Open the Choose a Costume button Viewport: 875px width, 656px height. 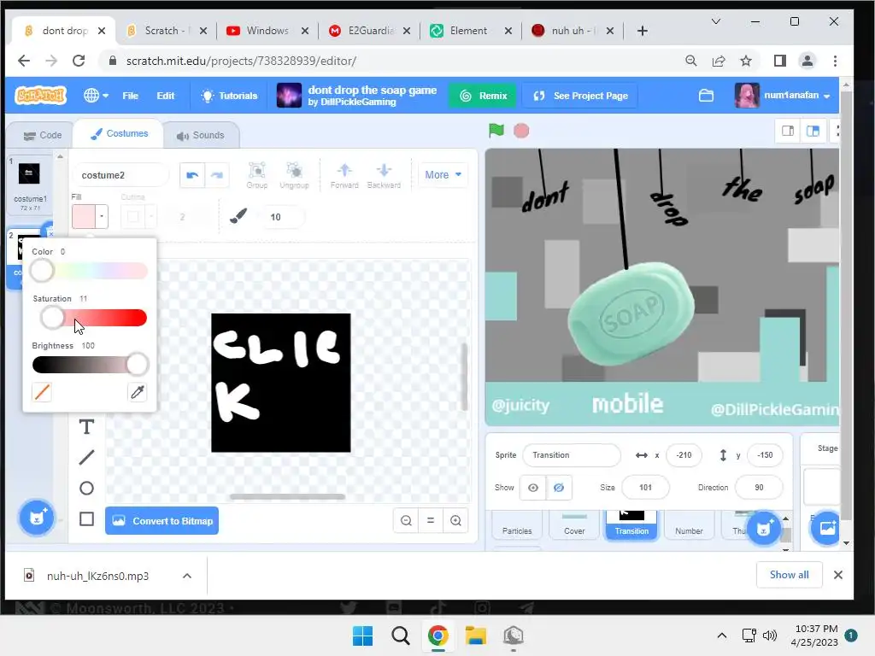pos(37,518)
